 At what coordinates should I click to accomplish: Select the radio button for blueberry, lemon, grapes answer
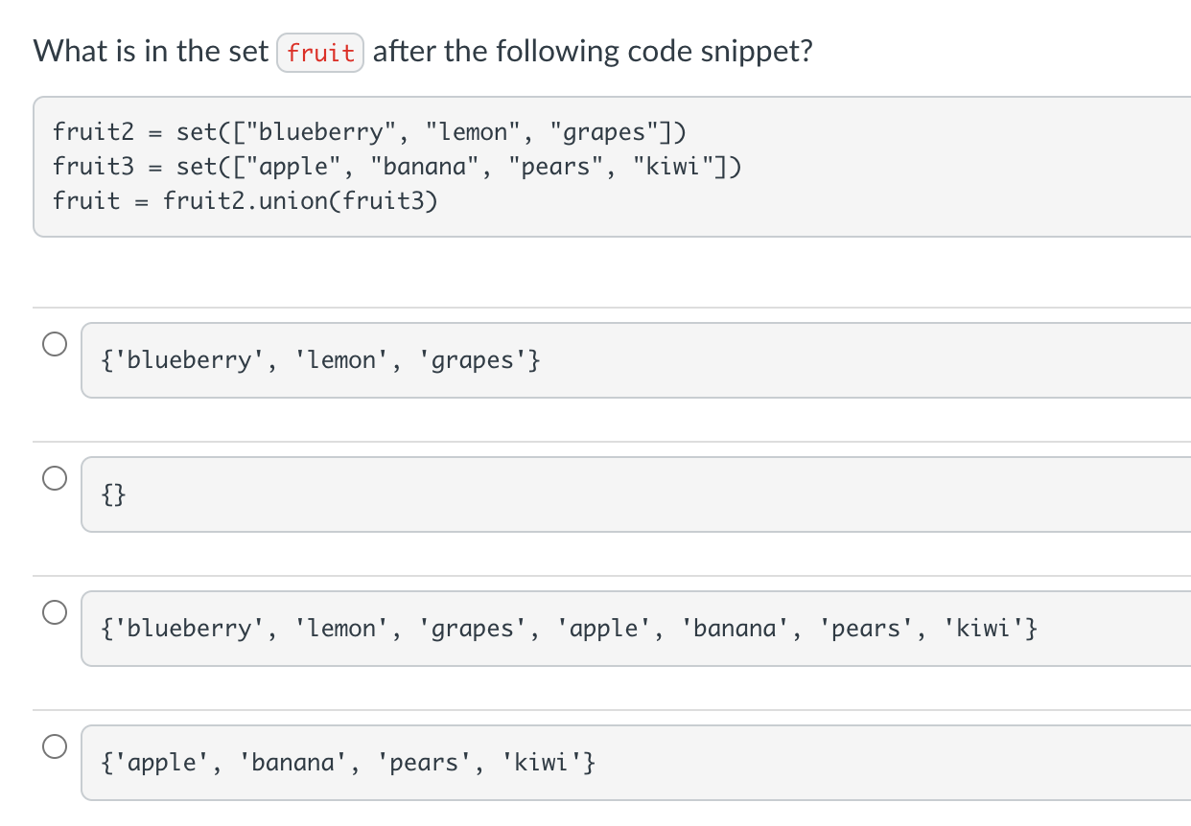click(x=55, y=344)
